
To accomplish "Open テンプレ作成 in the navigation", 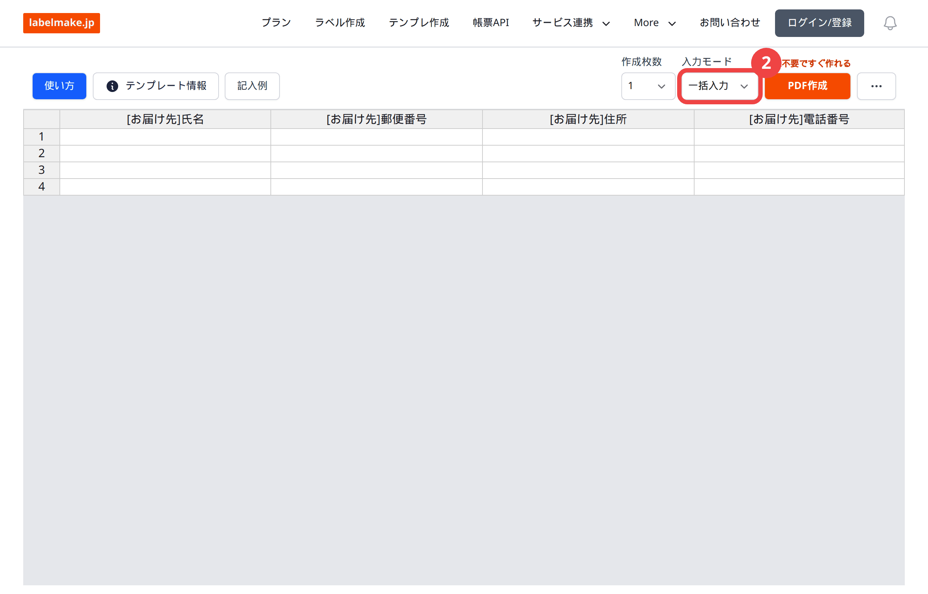I will click(419, 23).
